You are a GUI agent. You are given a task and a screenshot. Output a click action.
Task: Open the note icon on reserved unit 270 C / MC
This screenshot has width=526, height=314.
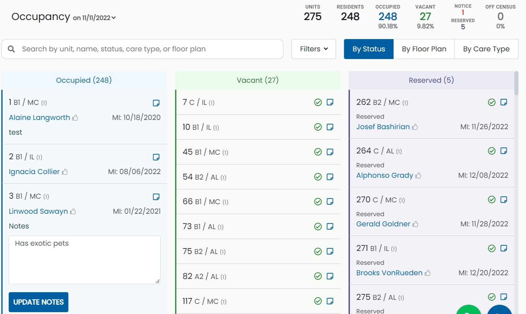click(x=504, y=200)
